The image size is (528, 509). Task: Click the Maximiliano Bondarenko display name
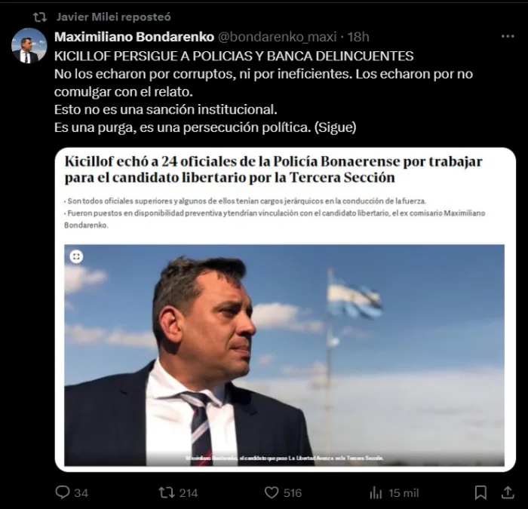coord(134,37)
